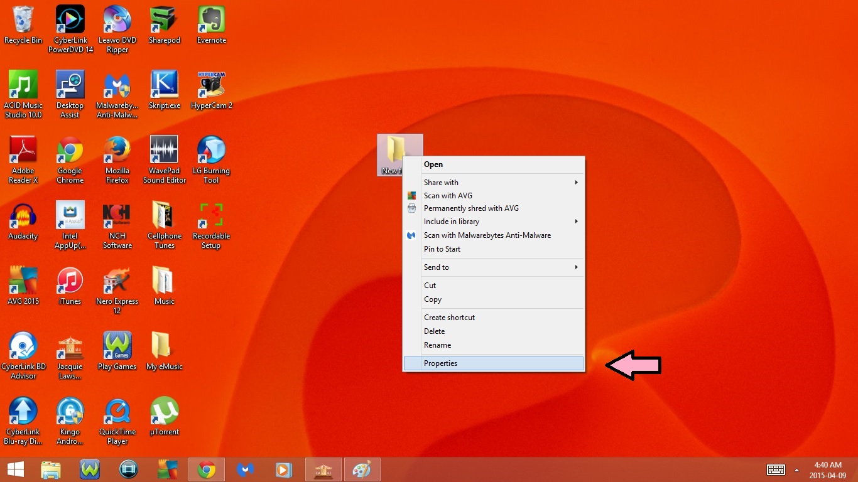Viewport: 858px width, 482px height.
Task: Click the CyberLink Blu-ray Disc icon
Action: pos(23,421)
